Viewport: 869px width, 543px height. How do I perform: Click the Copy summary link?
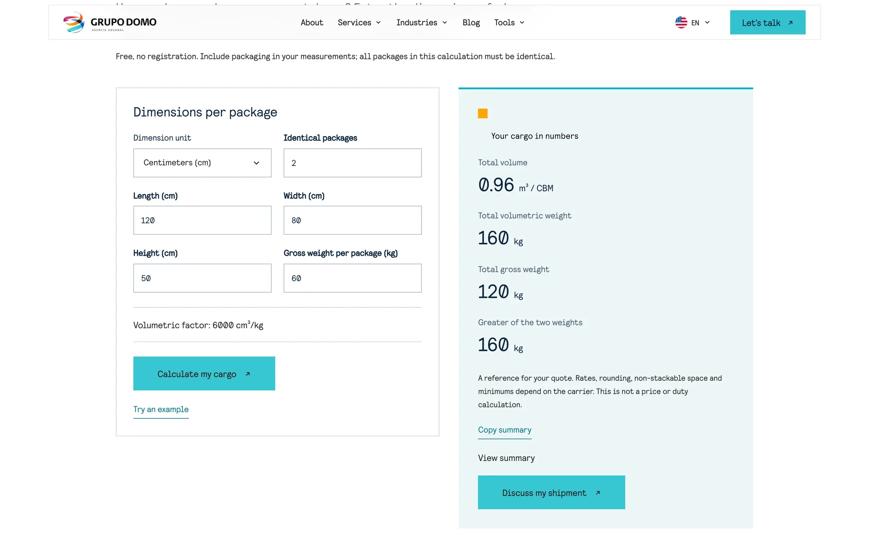tap(504, 430)
